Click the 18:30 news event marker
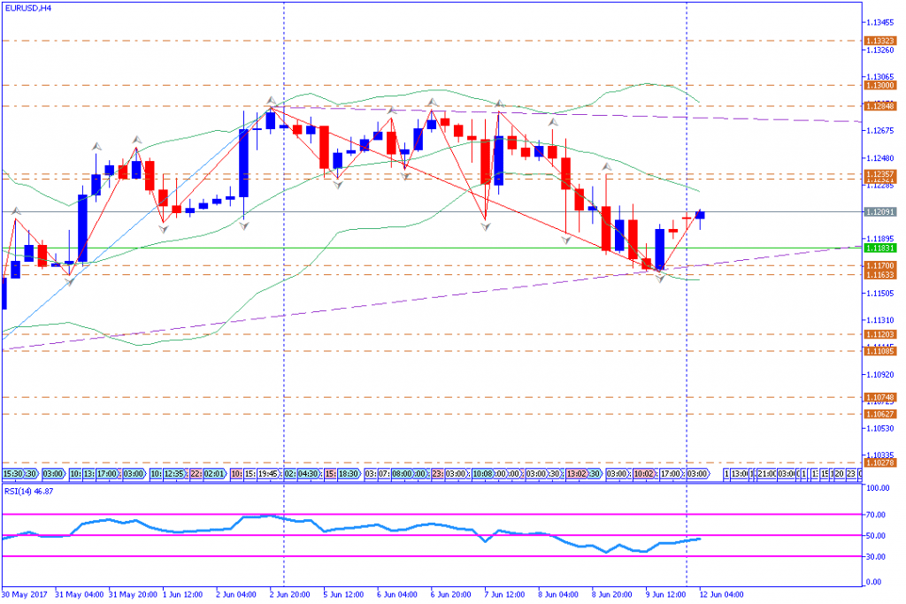The width and height of the screenshot is (906, 604). pyautogui.click(x=349, y=474)
